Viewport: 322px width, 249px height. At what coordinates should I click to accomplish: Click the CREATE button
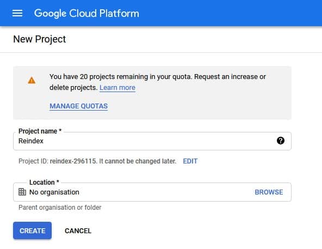33,230
